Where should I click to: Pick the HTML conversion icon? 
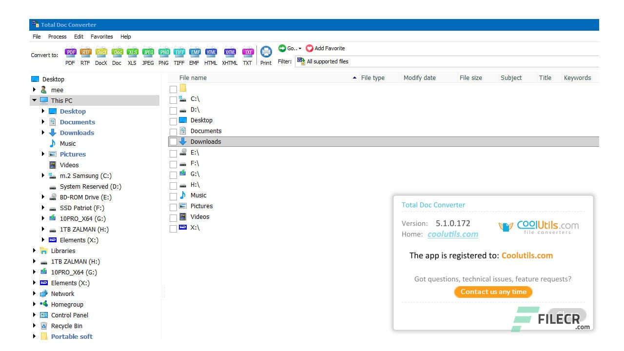coord(211,52)
